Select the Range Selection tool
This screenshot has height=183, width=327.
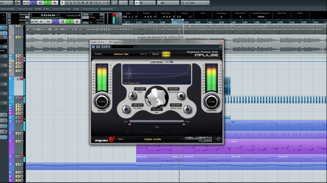pos(66,3)
